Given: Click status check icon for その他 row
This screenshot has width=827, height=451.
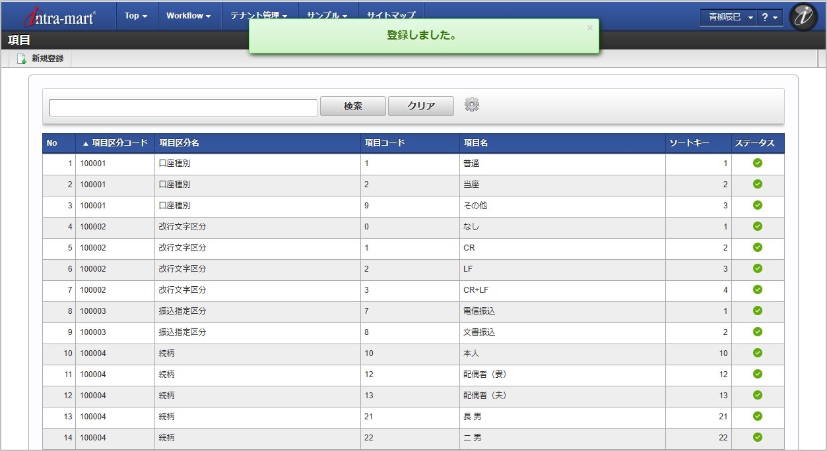Looking at the screenshot, I should [x=758, y=205].
